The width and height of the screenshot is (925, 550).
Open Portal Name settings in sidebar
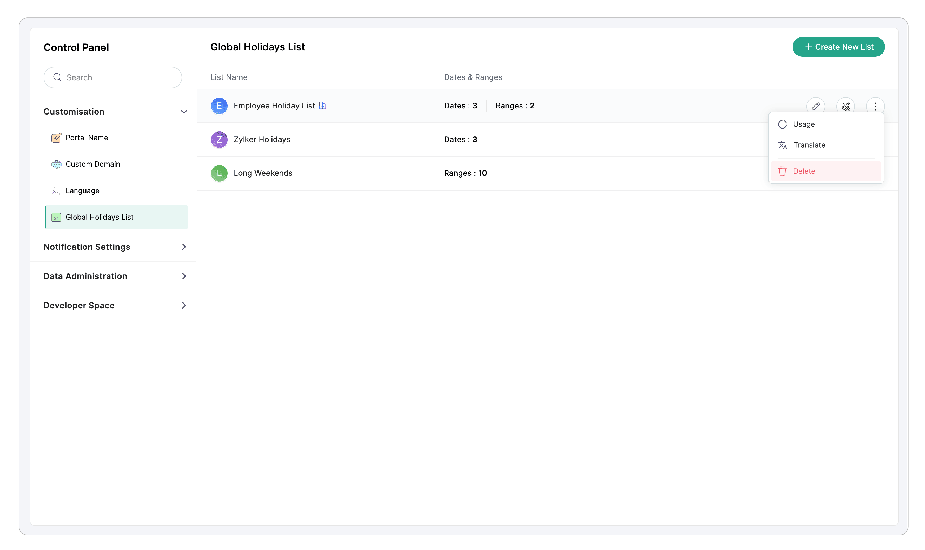click(x=87, y=138)
